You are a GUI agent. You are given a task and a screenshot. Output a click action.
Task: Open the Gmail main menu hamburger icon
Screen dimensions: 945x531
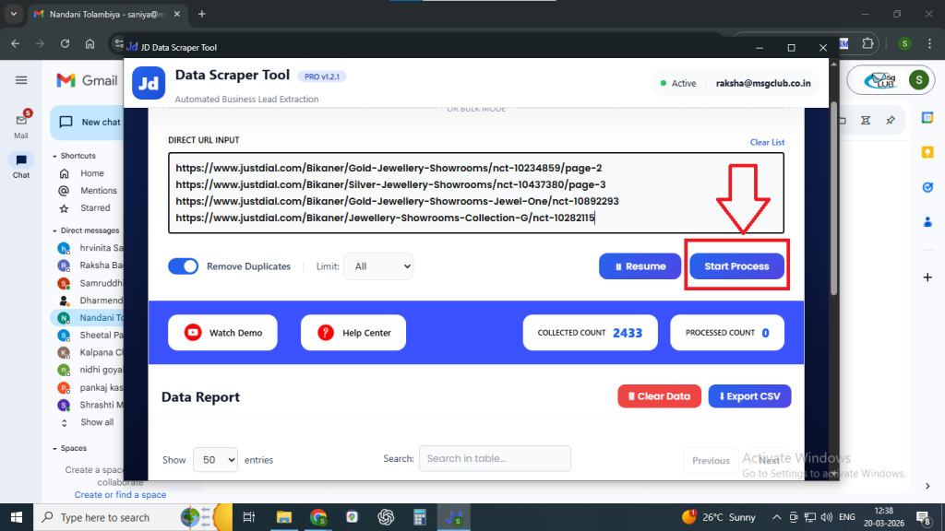pos(21,80)
